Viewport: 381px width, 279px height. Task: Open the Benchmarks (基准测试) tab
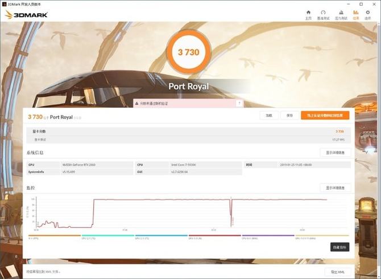[x=323, y=15]
